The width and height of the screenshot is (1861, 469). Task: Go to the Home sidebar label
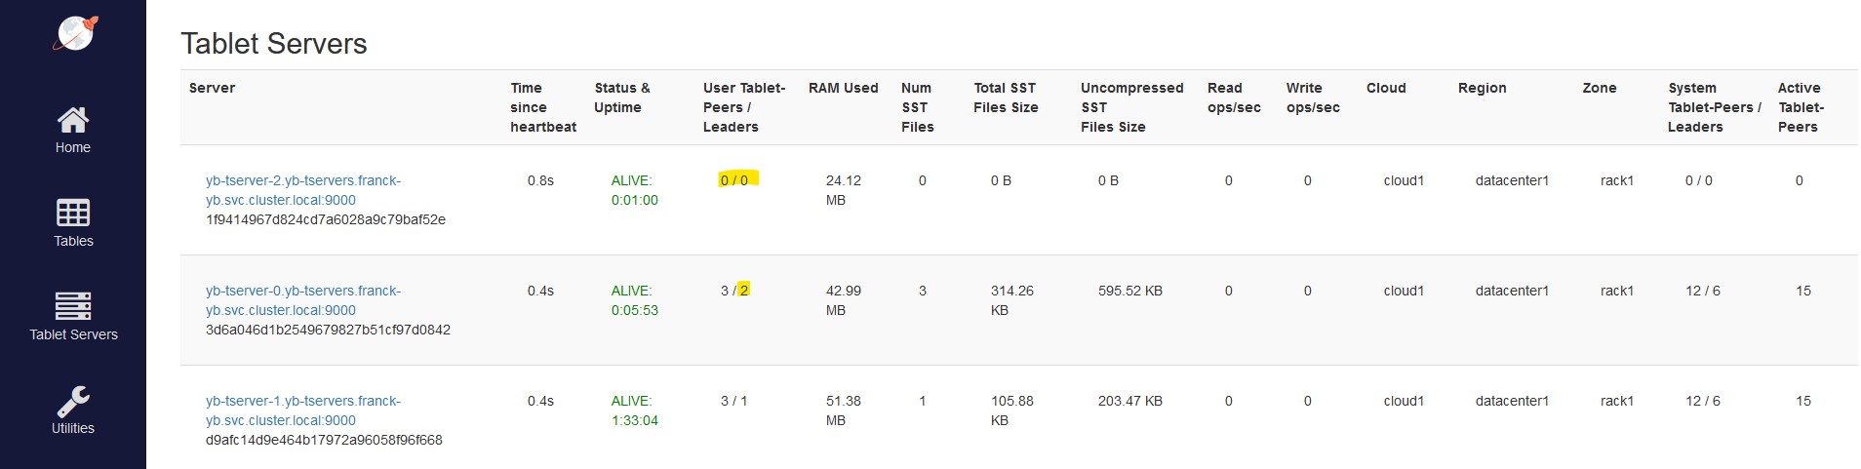73,147
